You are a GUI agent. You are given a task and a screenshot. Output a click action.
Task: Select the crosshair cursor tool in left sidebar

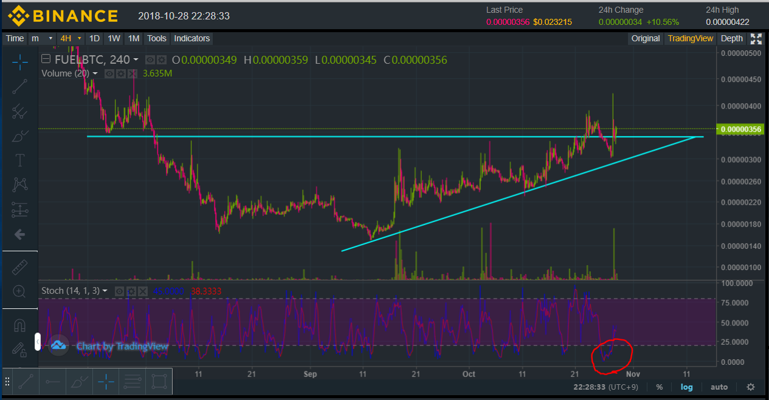pyautogui.click(x=19, y=61)
